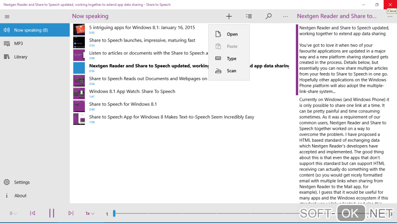Select 'Listen to articles or documents' article
This screenshot has width=397, height=223.
pyautogui.click(x=149, y=53)
